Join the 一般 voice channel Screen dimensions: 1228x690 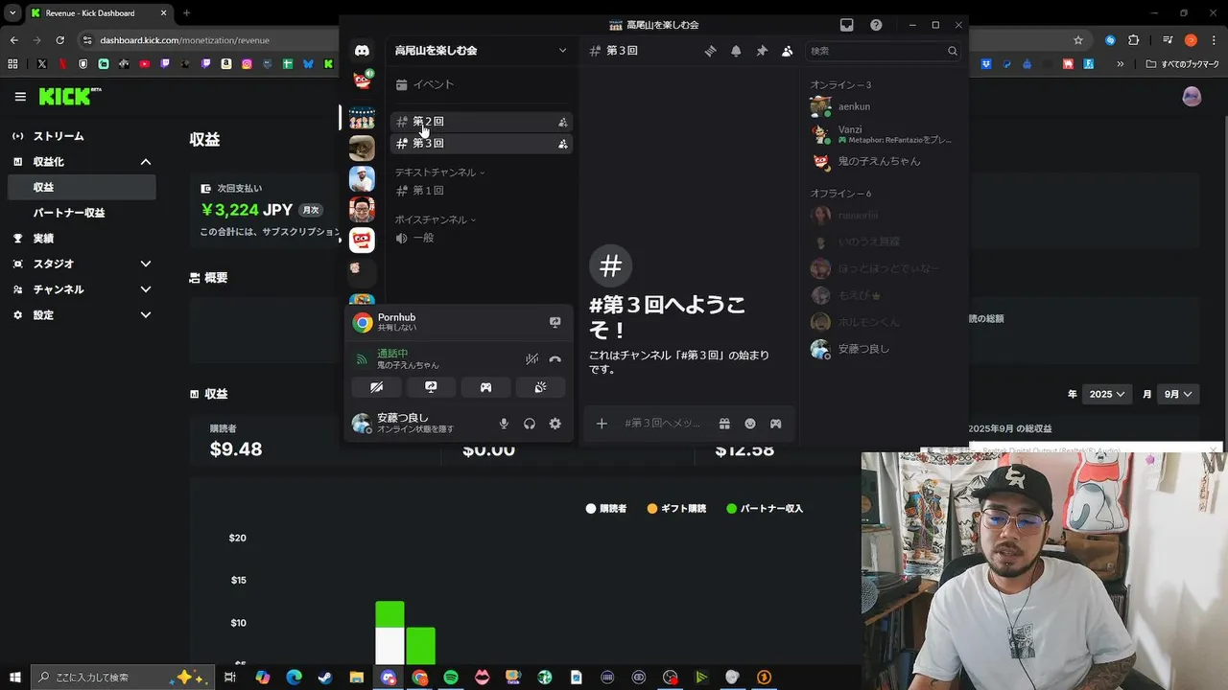[481, 238]
